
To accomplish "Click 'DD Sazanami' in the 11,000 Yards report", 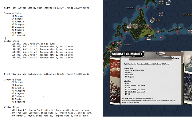I will click(x=18, y=102).
